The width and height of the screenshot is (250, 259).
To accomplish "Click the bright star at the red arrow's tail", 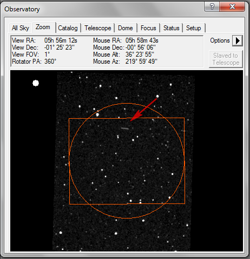I will point(157,96).
